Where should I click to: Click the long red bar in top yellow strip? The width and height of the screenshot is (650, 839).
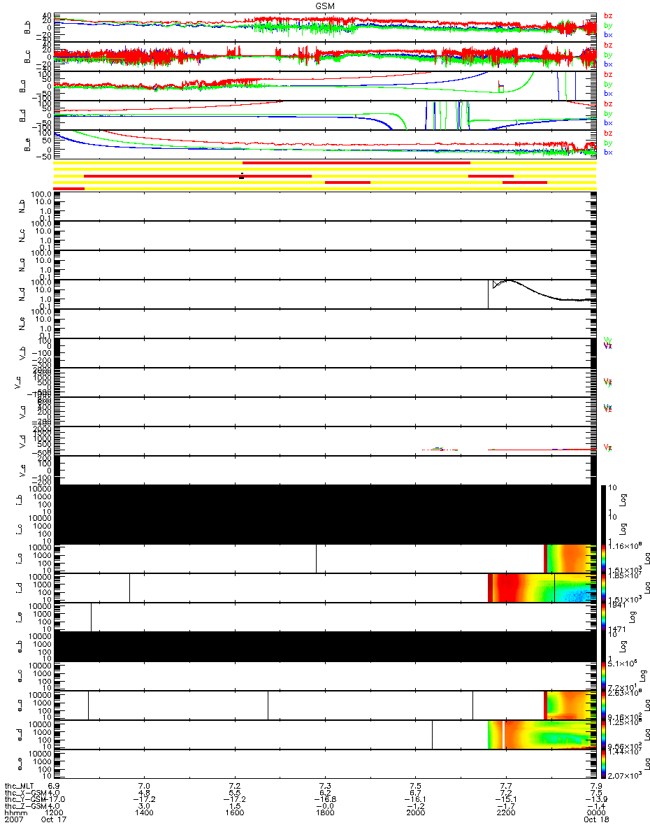[356, 163]
